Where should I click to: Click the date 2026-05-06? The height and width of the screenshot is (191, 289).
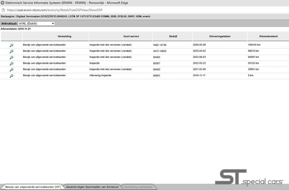click(x=199, y=45)
